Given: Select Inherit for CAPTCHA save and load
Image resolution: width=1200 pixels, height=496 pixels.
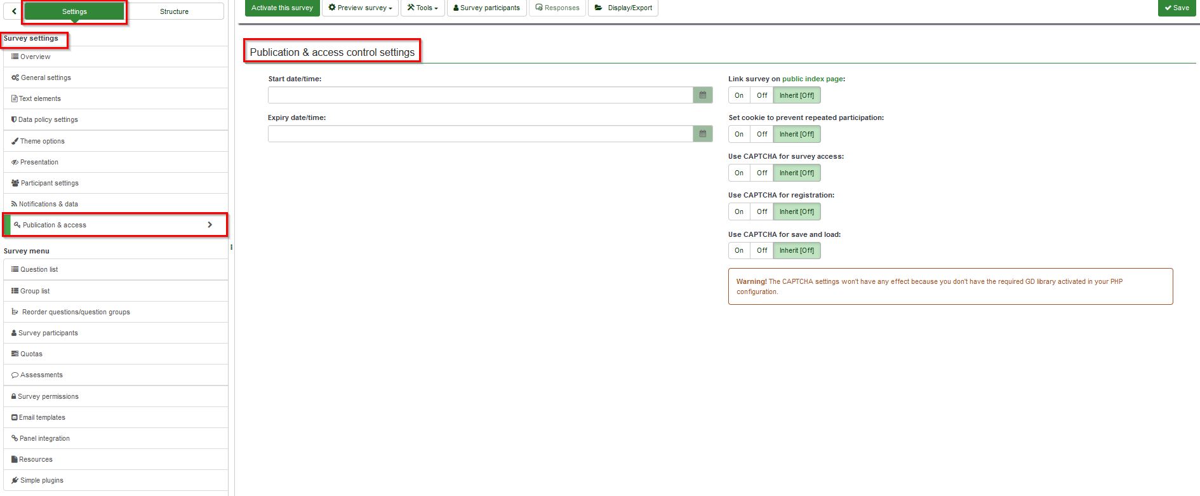Looking at the screenshot, I should (x=797, y=250).
